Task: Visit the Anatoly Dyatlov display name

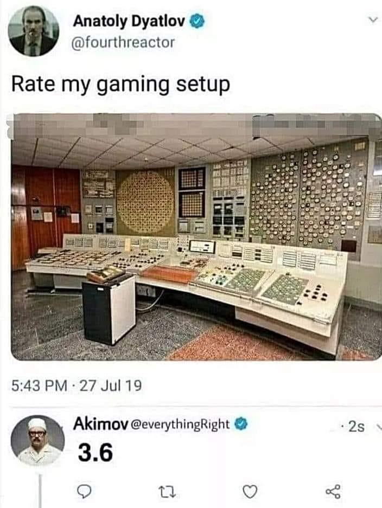Action: point(129,21)
